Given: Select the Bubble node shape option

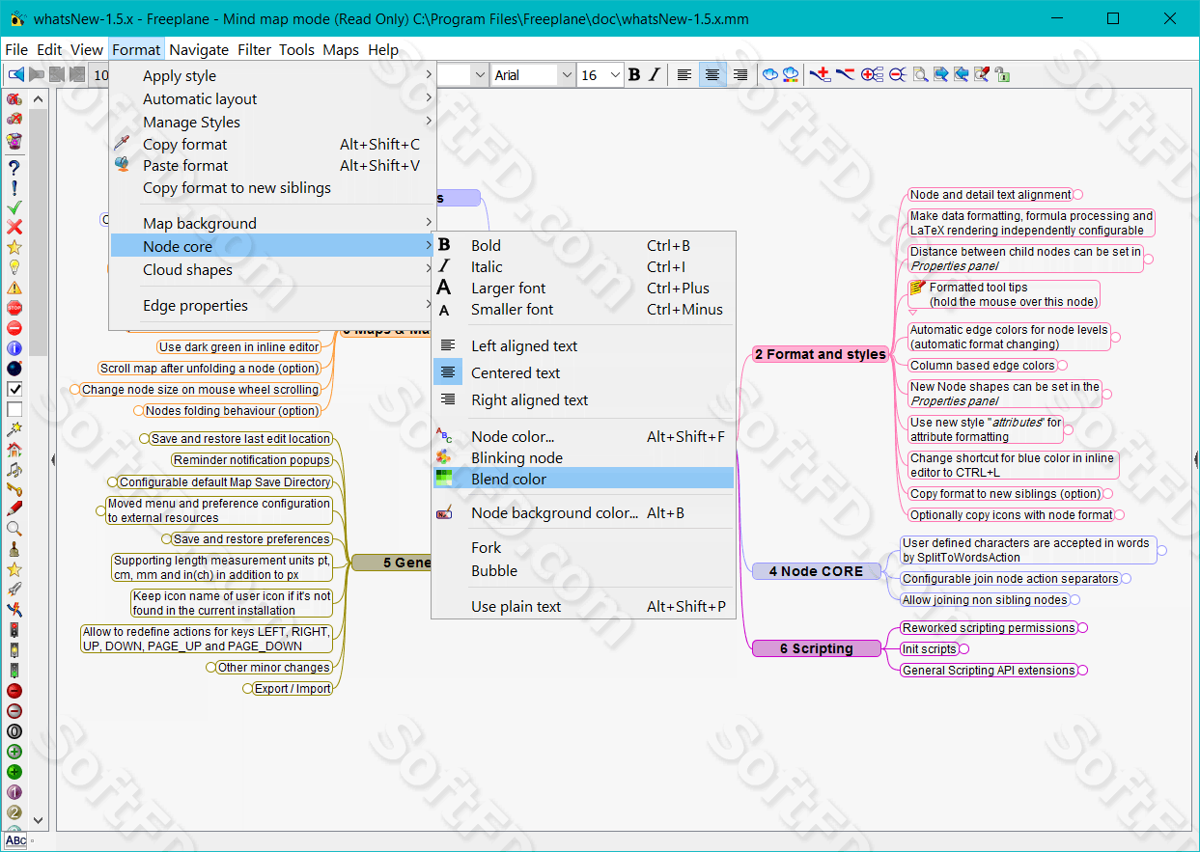Looking at the screenshot, I should pos(583,570).
